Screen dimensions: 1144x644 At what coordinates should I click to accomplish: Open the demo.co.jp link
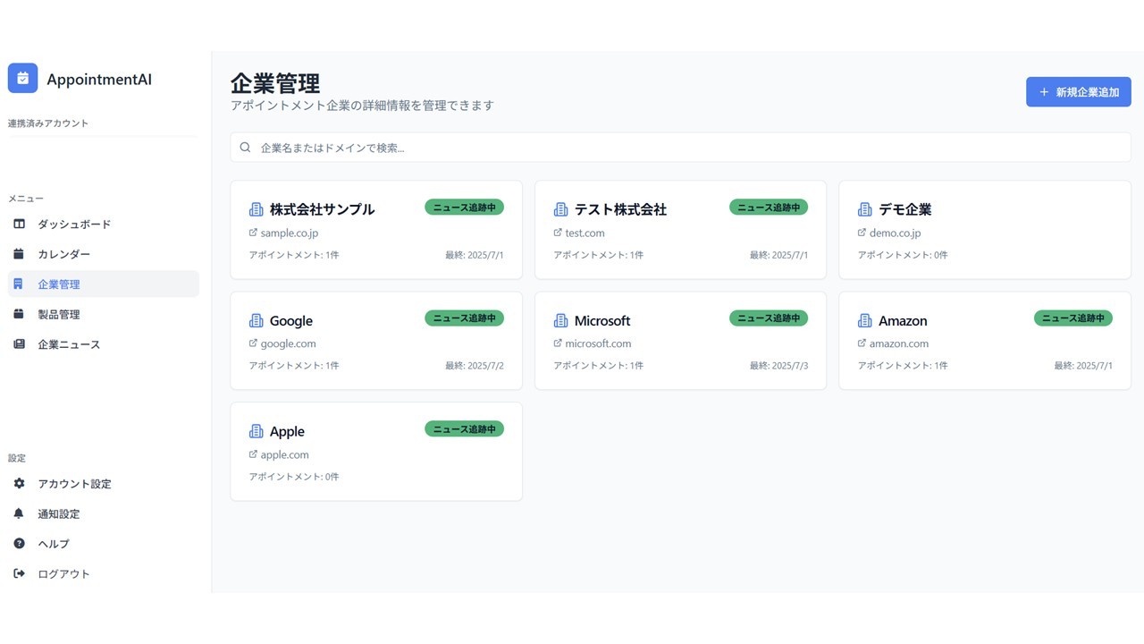coord(896,233)
